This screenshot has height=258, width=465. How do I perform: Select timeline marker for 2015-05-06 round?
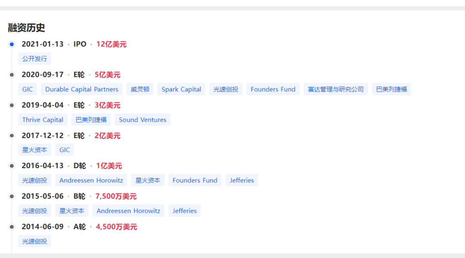coord(12,197)
